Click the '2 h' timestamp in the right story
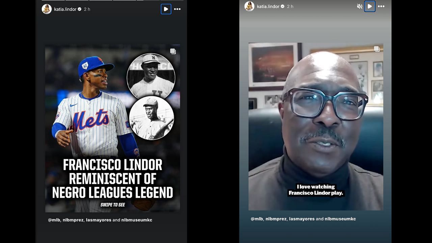 click(x=290, y=6)
